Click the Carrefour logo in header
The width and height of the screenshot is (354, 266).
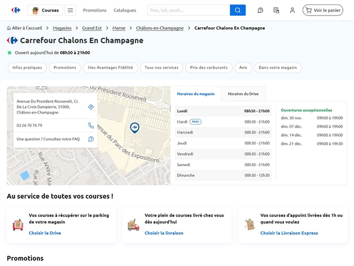16,10
